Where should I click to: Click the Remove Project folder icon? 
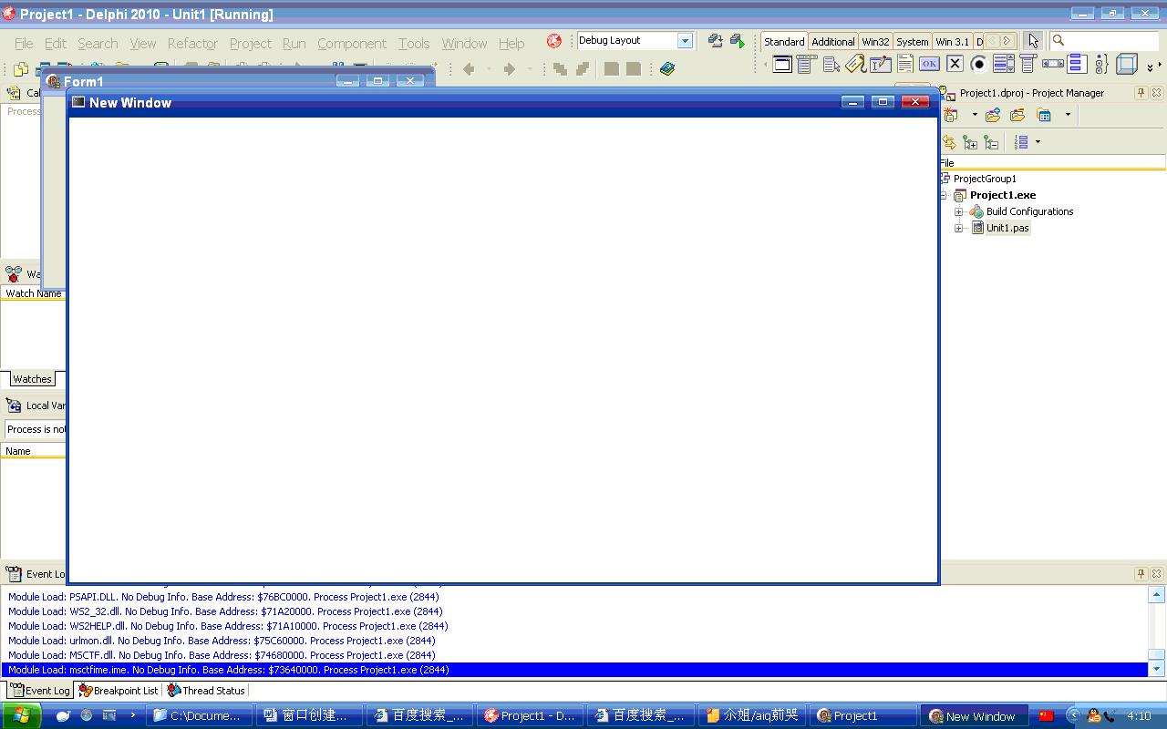coord(1017,115)
